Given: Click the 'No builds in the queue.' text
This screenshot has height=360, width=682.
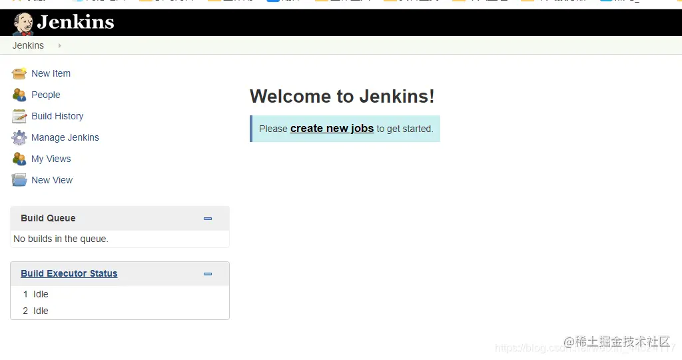Looking at the screenshot, I should point(61,239).
